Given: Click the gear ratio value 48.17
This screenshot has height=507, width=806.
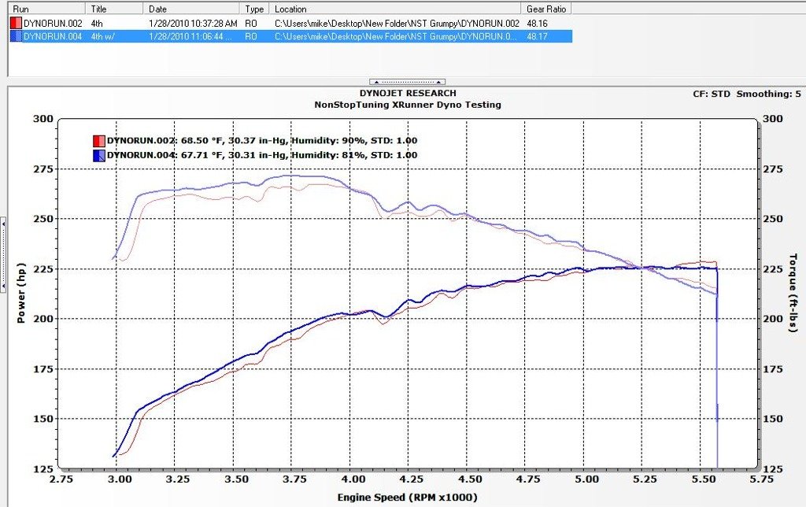Looking at the screenshot, I should (537, 36).
